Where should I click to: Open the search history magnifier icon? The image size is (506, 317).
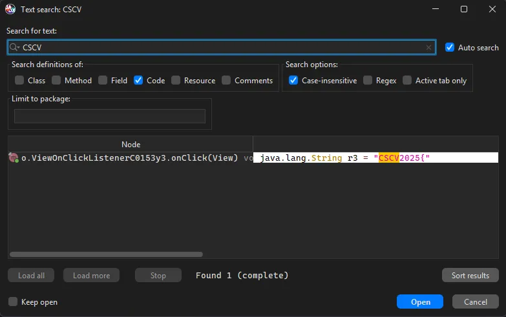[x=15, y=48]
